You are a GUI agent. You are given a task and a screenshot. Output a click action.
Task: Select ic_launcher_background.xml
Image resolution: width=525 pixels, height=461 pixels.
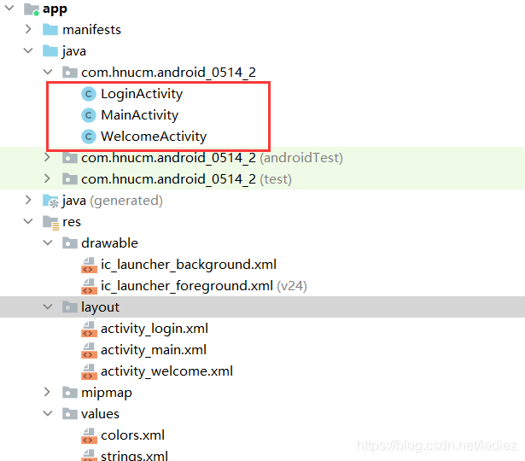189,265
